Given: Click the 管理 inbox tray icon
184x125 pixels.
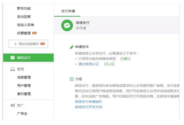Looking at the screenshot, I should click(12, 69).
